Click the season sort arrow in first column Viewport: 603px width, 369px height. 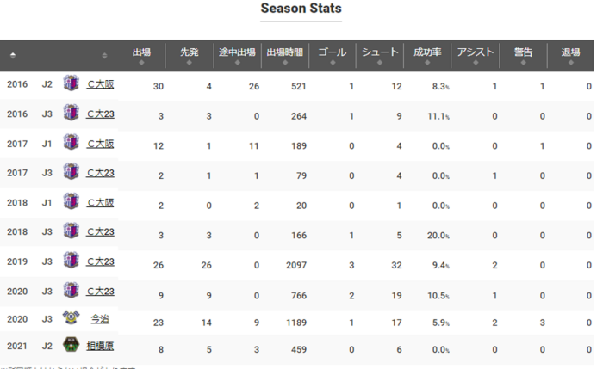pos(13,55)
